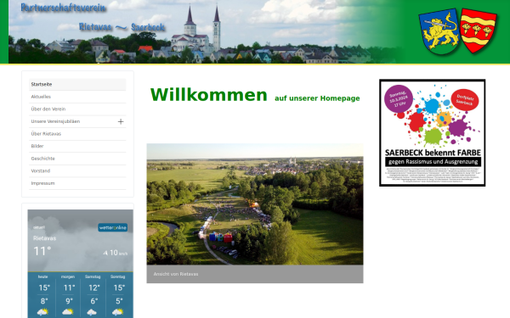Click the red and yellow coat of arms
The width and height of the screenshot is (510, 318).
479,31
